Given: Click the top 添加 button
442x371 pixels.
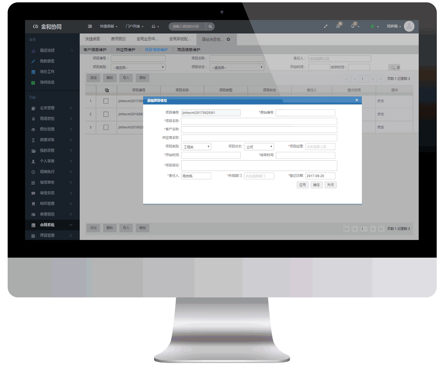Looking at the screenshot, I should click(x=93, y=78).
